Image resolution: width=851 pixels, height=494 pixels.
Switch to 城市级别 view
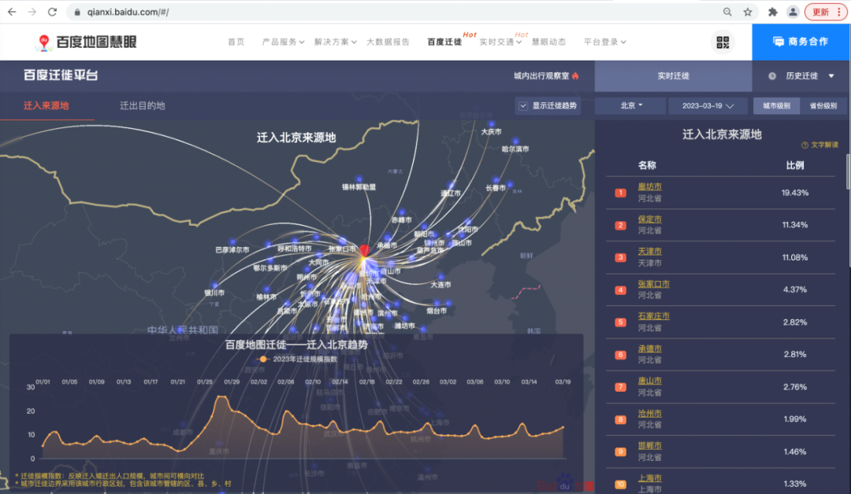click(776, 105)
